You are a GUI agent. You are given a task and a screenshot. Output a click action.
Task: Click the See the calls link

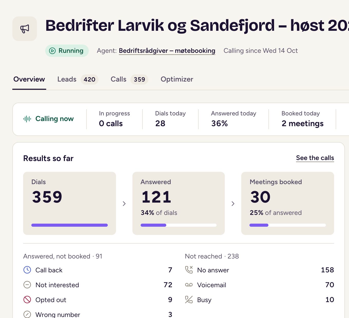click(x=315, y=158)
